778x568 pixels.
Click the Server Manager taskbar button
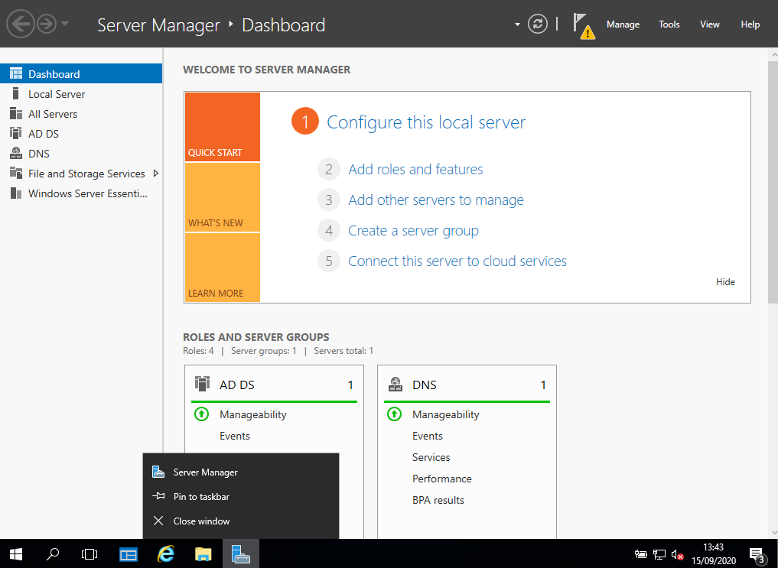click(241, 553)
